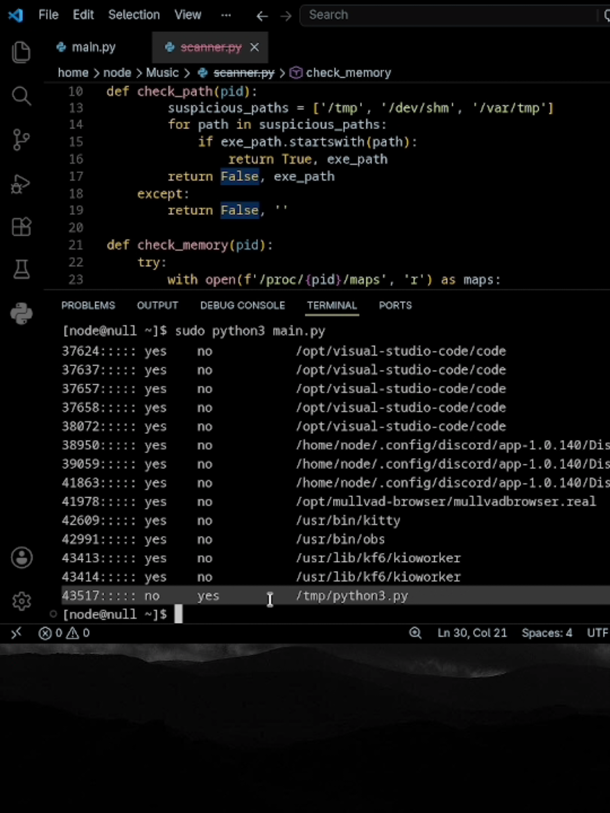Click the UTF encoding status item

598,633
